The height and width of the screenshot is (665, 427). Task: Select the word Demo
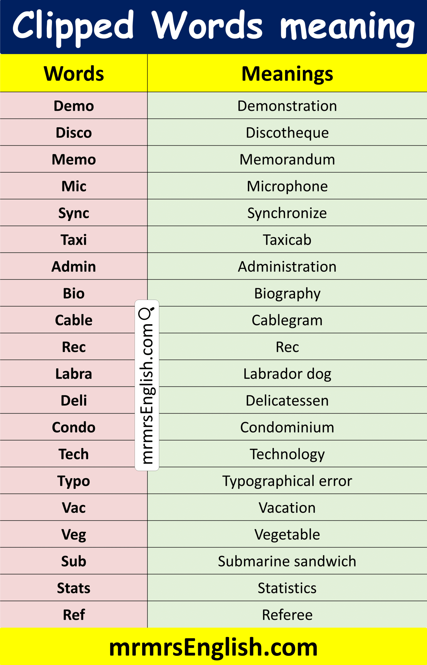coord(74,106)
